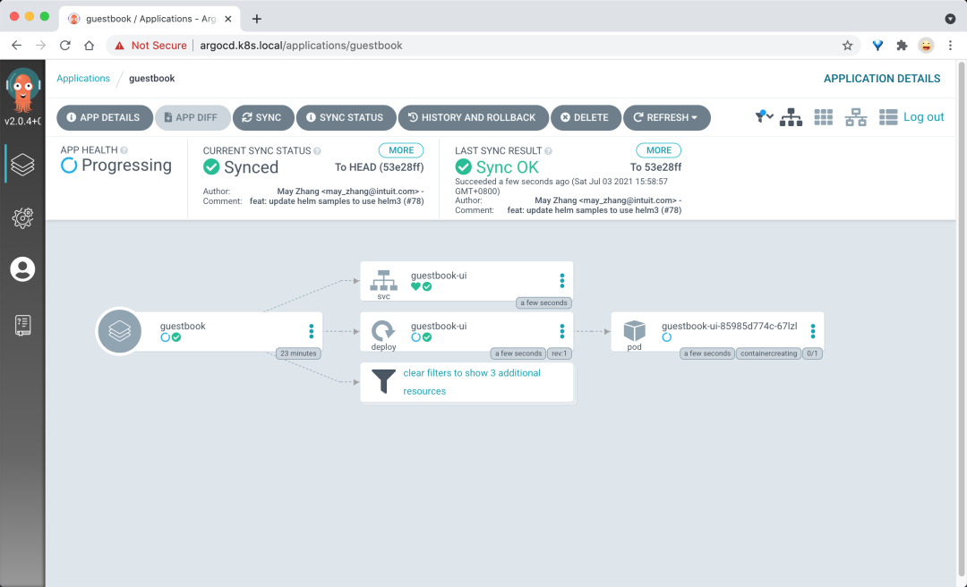The width and height of the screenshot is (967, 587).
Task: Select the guestbook application node icon
Action: (x=120, y=331)
